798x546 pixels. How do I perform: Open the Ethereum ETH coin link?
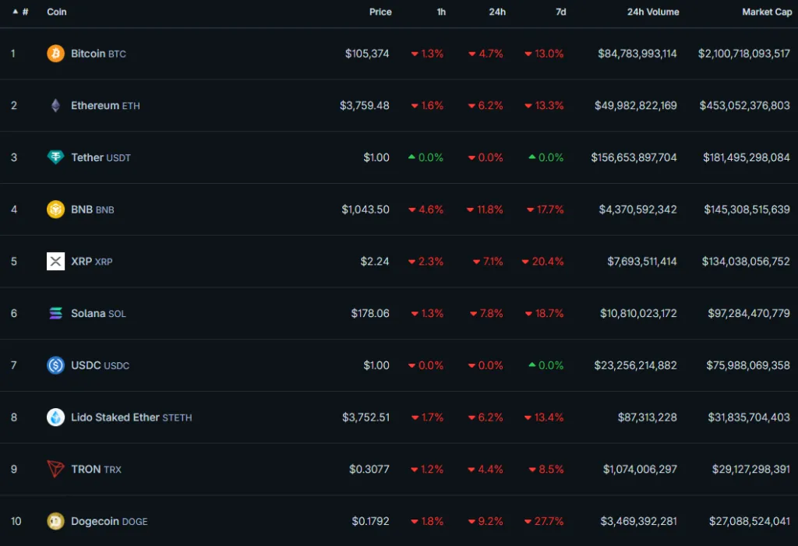coord(97,105)
